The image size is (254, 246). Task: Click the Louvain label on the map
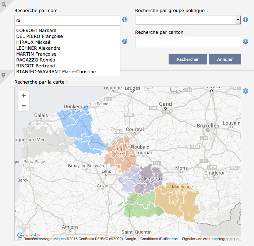coord(232,123)
